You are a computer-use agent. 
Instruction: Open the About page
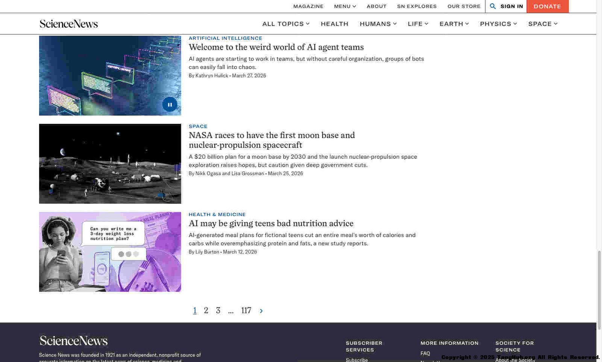coord(377,6)
